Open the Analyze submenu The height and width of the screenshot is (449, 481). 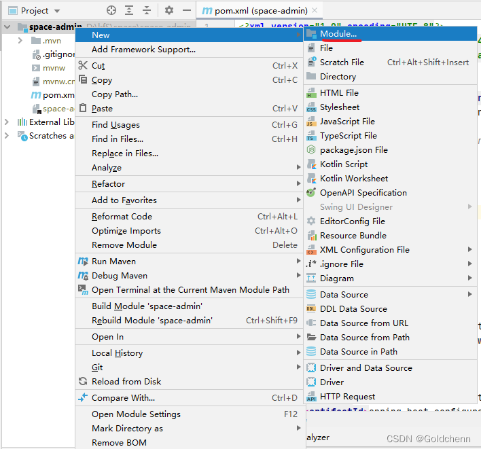[x=189, y=168]
